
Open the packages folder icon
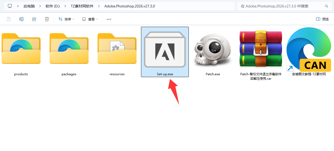pyautogui.click(x=69, y=48)
